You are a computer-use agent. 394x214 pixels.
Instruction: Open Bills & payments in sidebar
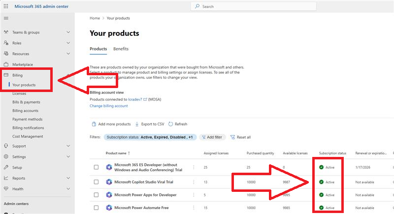pos(26,102)
